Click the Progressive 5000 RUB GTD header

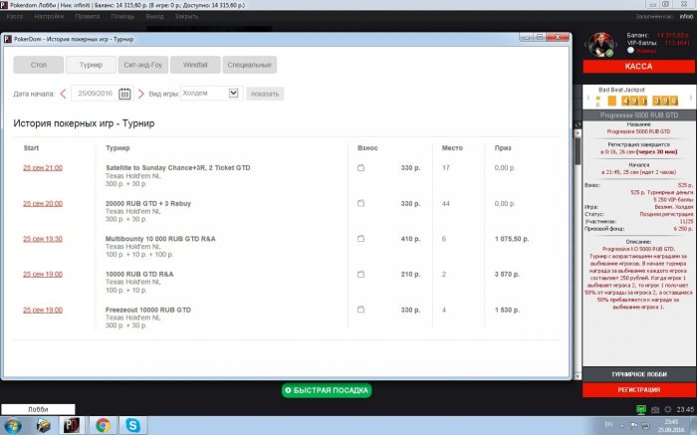point(639,115)
